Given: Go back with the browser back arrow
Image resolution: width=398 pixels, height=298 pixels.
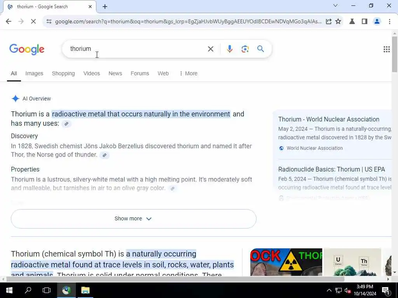Looking at the screenshot, I should click(9, 22).
